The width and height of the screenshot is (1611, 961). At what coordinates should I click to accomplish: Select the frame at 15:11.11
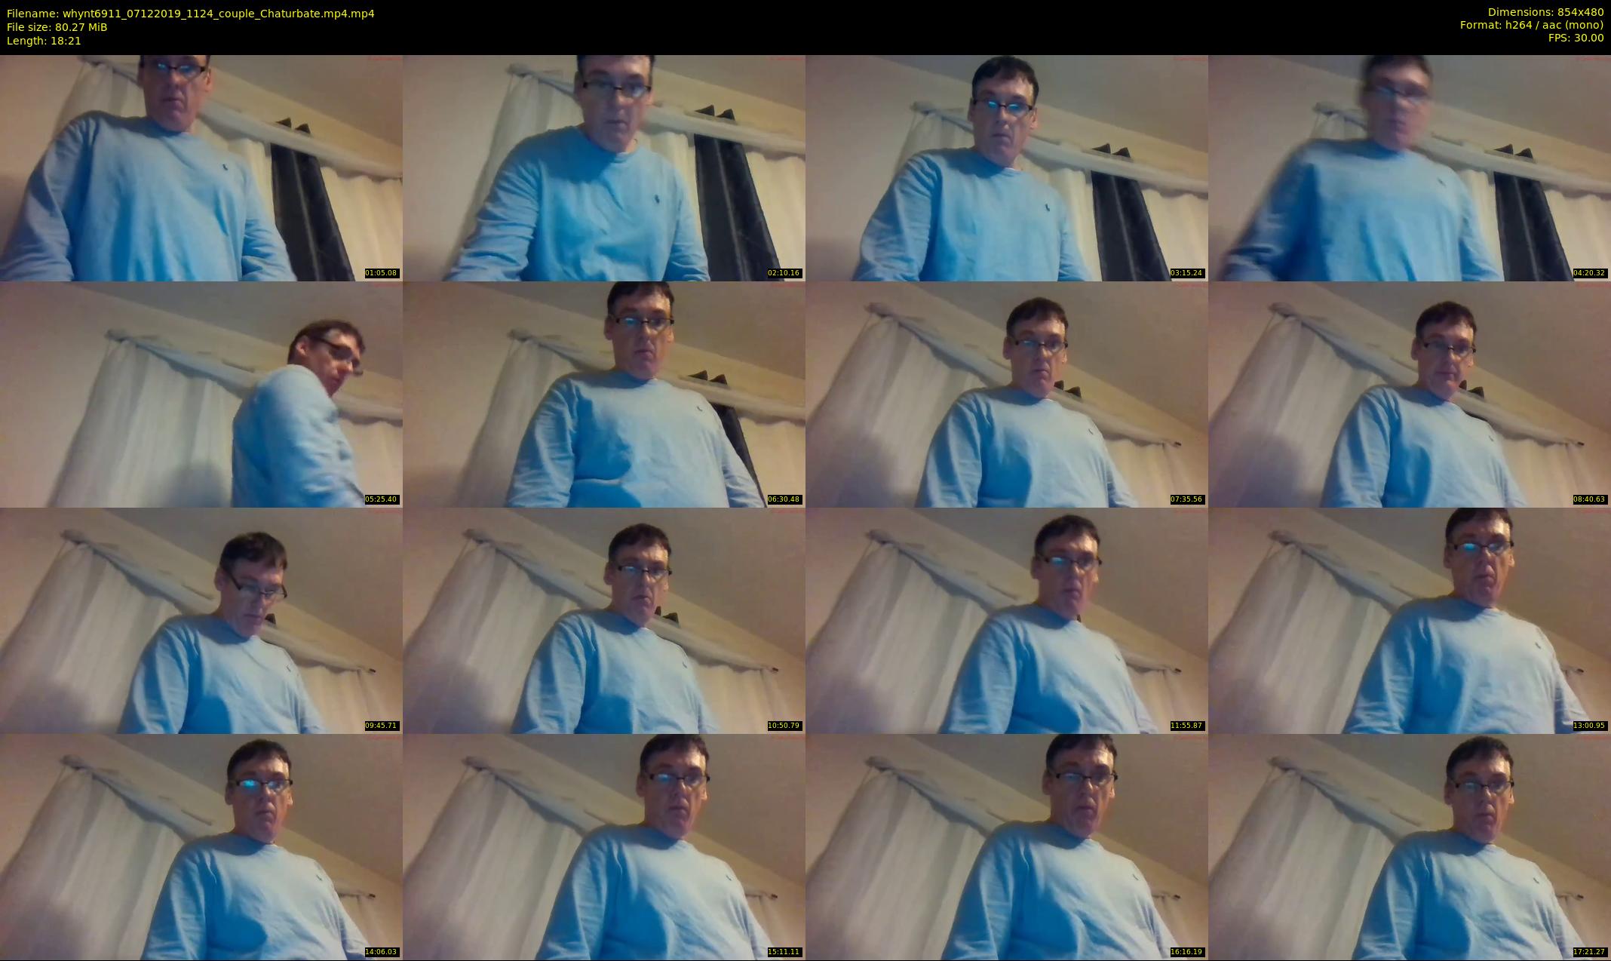click(603, 846)
